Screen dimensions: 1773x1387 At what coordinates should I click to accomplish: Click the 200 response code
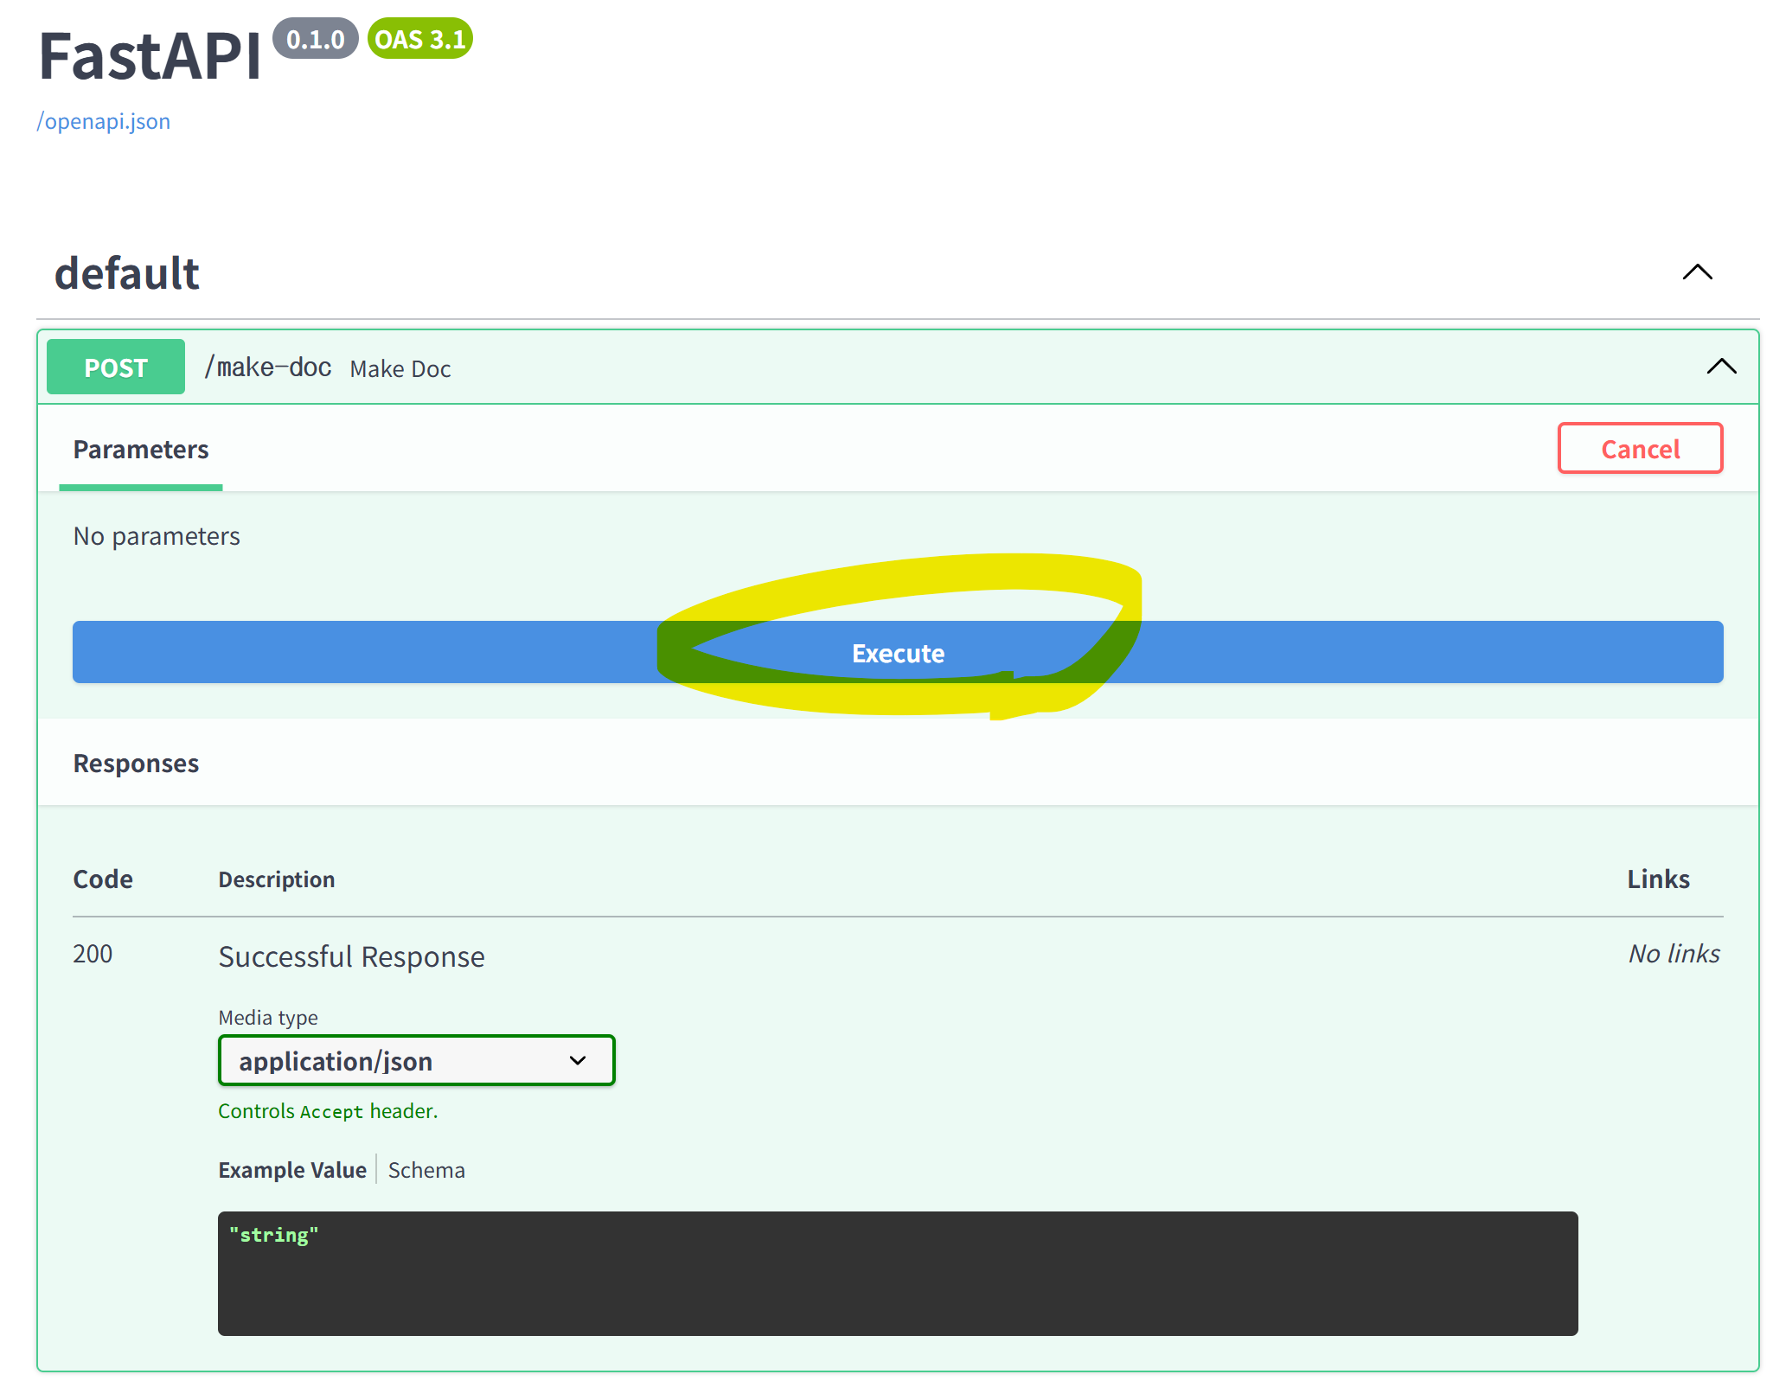(93, 954)
